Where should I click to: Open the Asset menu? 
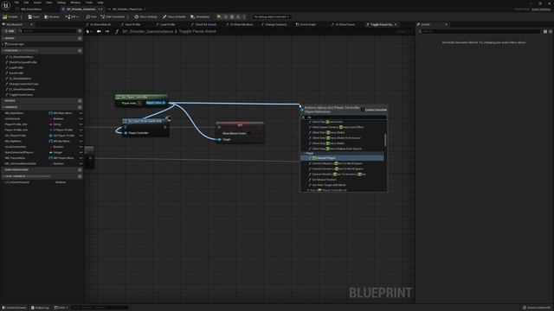click(37, 3)
